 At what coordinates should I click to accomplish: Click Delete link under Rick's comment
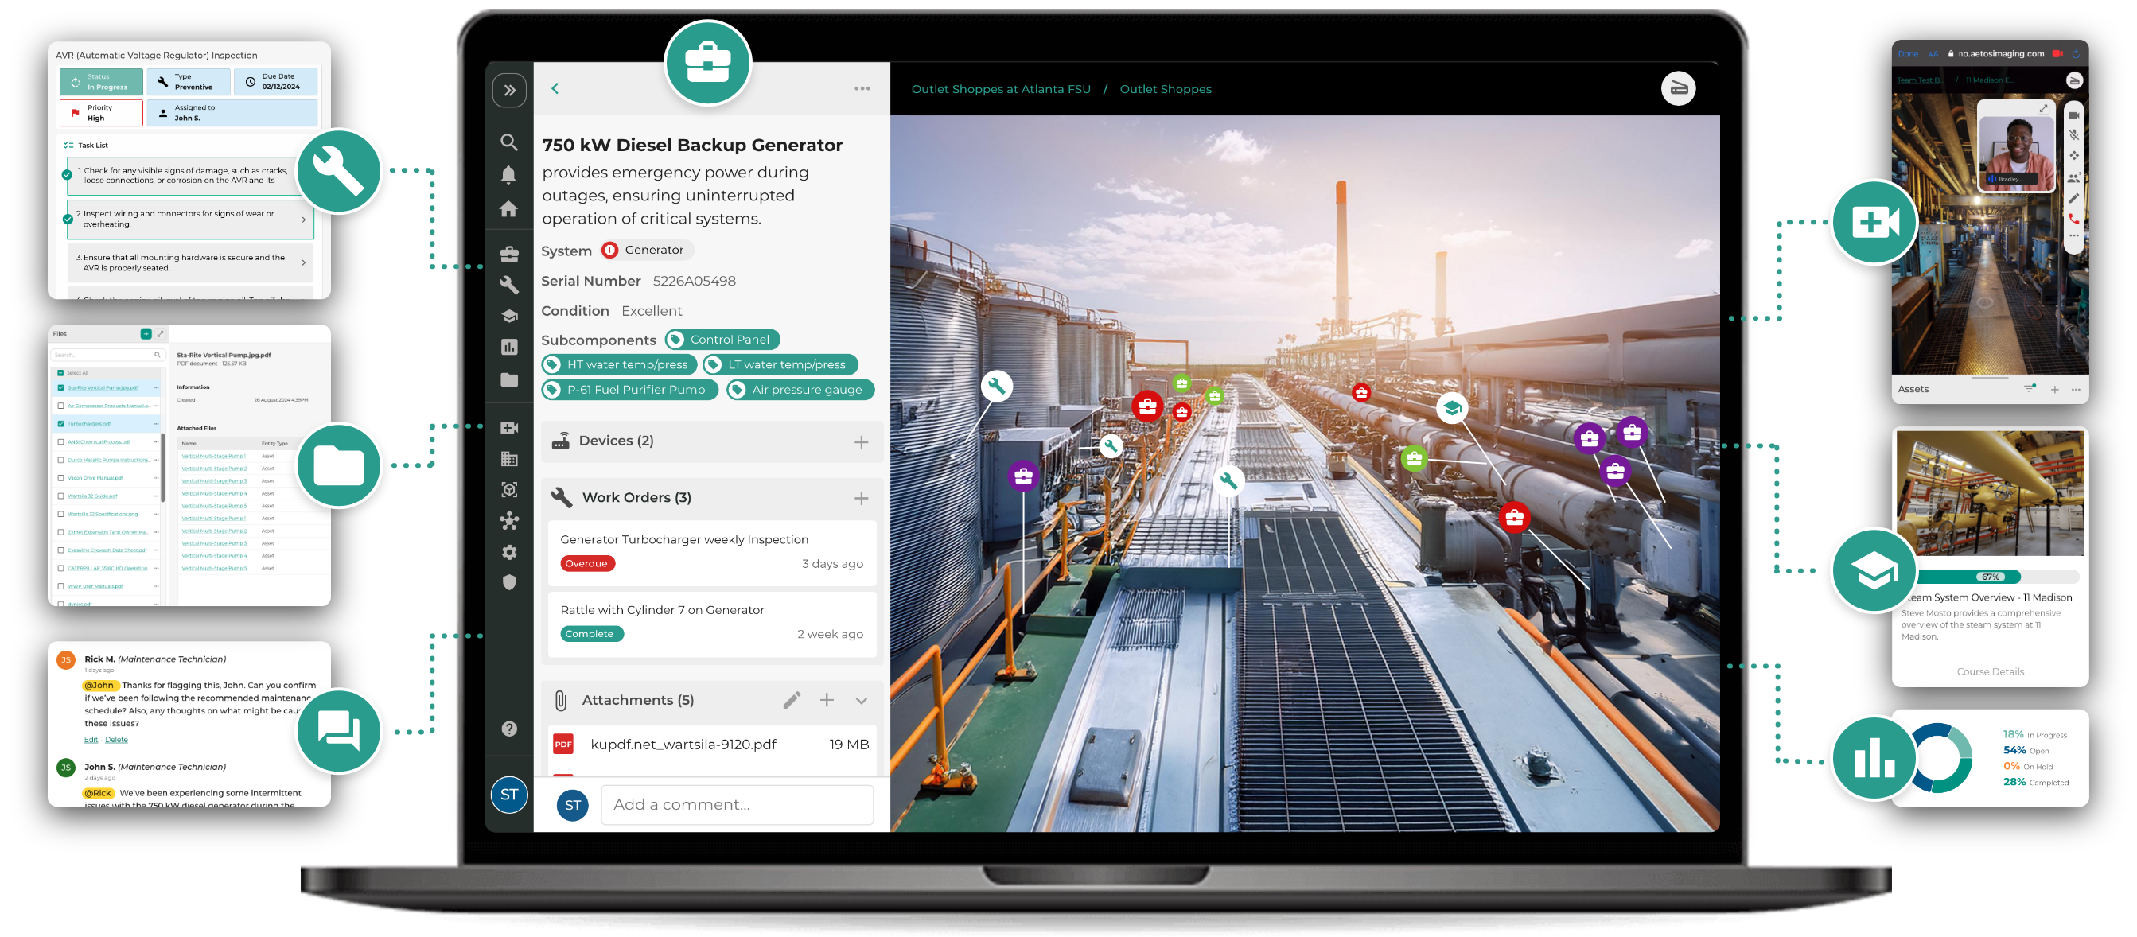pos(116,740)
